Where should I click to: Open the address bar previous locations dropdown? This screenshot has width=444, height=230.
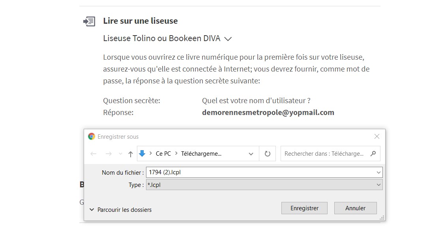[x=251, y=154]
